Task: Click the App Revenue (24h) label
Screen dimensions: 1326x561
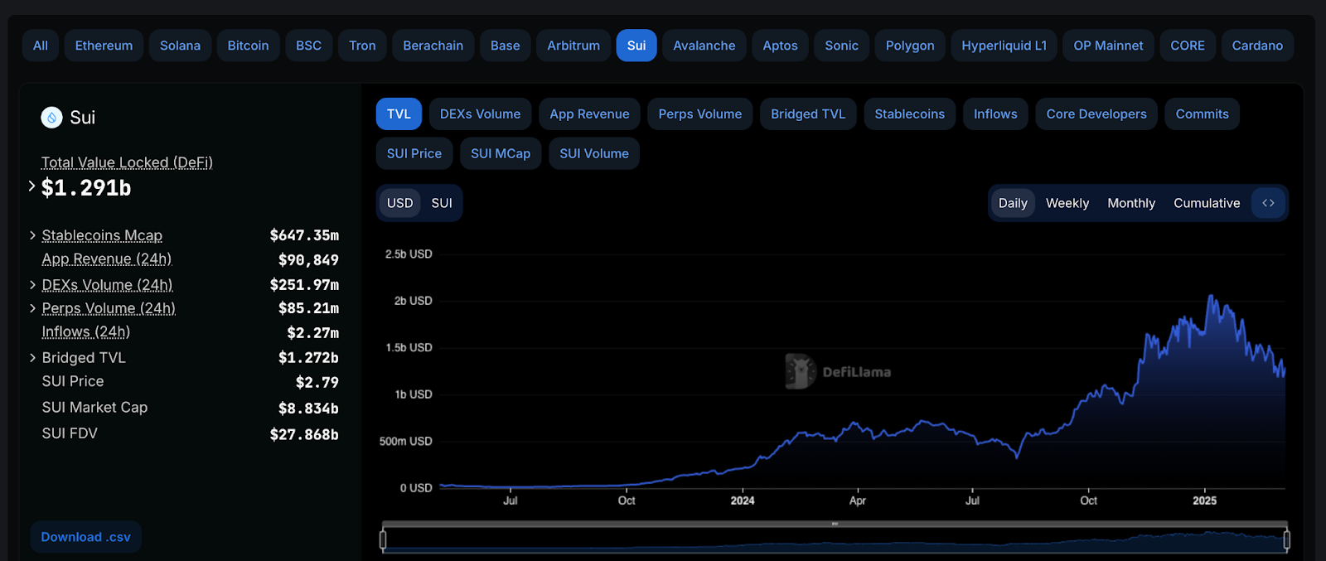Action: click(107, 259)
